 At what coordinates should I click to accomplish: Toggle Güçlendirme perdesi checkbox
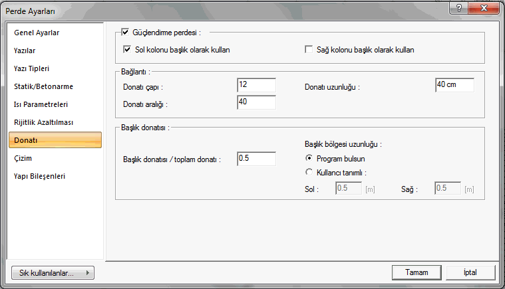tap(125, 32)
